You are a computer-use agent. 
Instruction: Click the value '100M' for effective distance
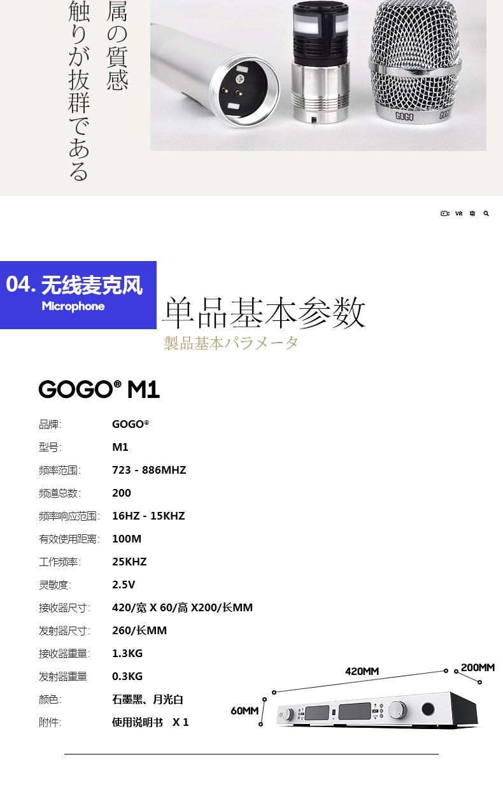[127, 539]
